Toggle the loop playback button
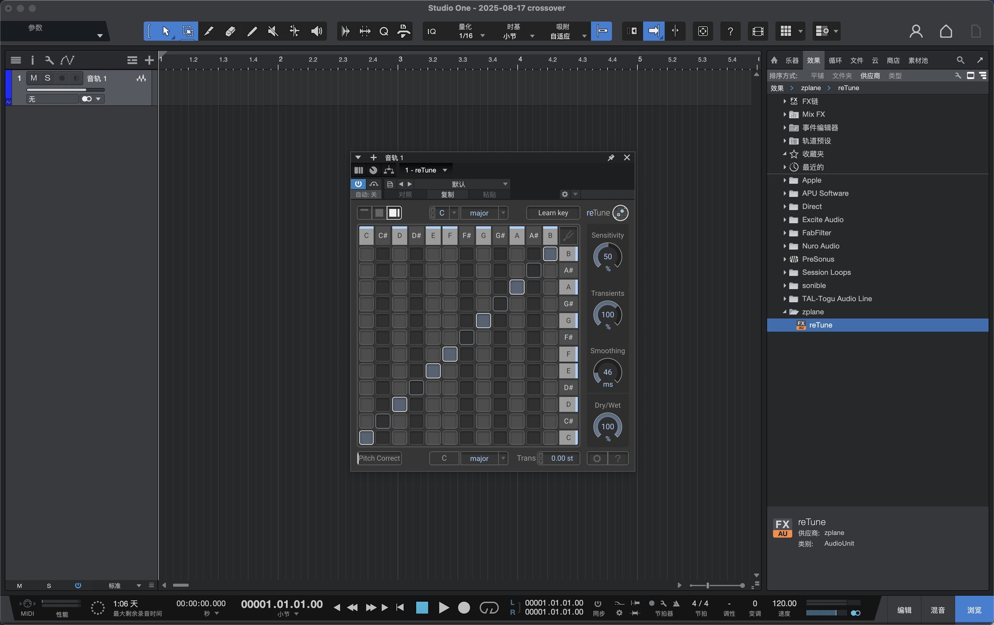994x625 pixels. point(489,607)
